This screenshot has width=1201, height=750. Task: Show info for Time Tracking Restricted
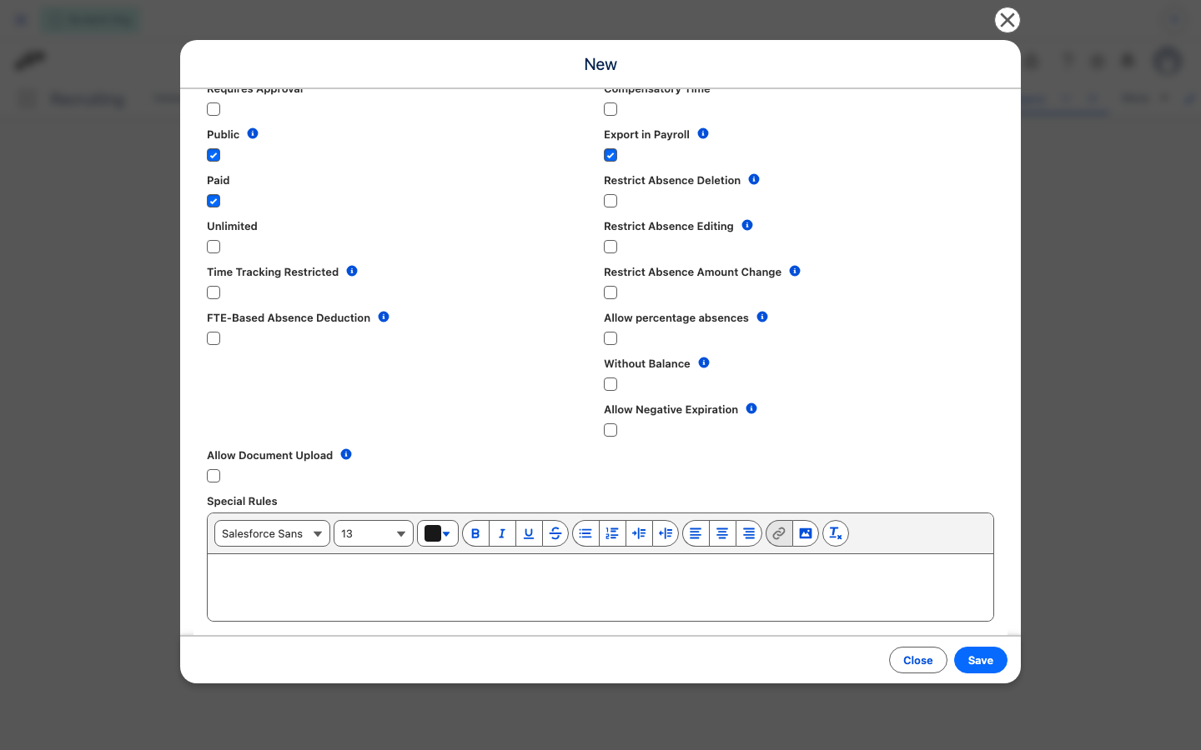[x=352, y=271]
